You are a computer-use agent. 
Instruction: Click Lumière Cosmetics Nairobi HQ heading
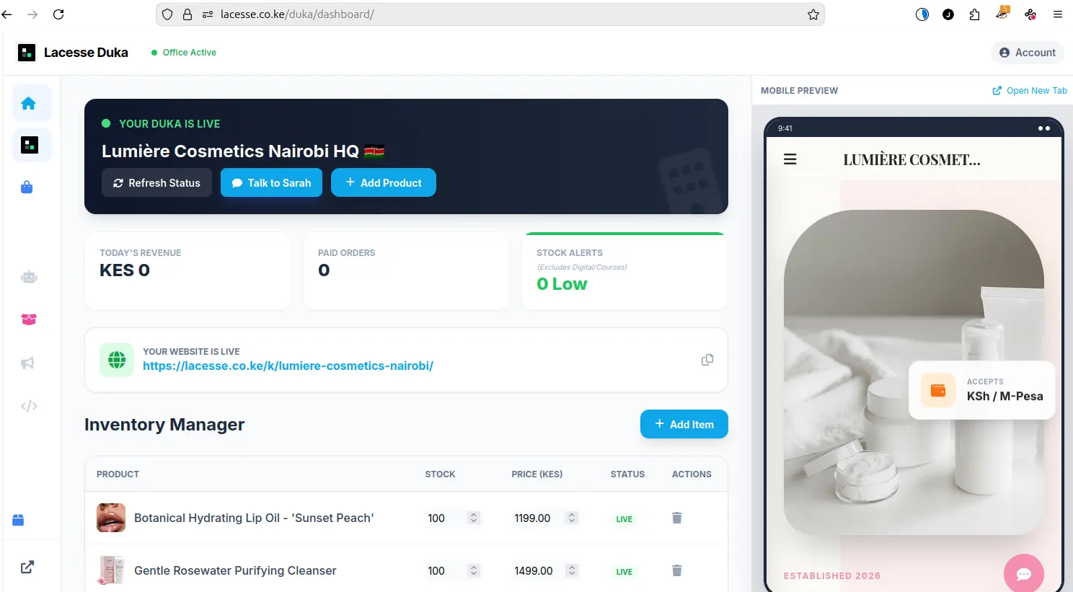point(243,151)
